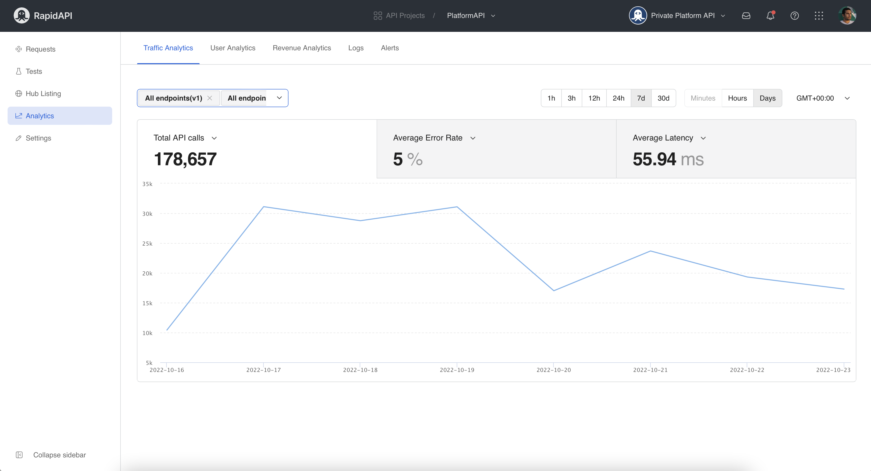This screenshot has height=471, width=871.
Task: Set resolution to Hours
Action: tap(737, 98)
